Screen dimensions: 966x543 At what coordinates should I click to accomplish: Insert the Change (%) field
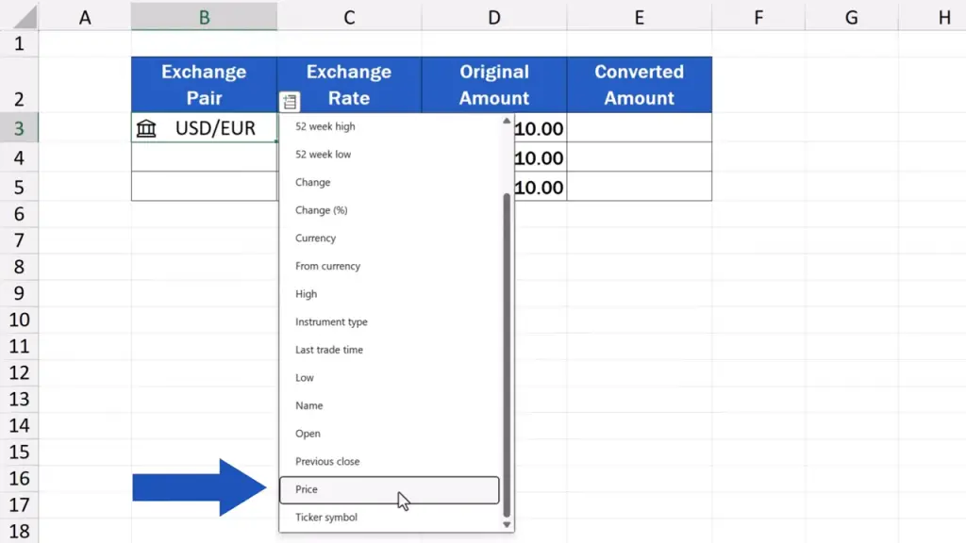[322, 210]
